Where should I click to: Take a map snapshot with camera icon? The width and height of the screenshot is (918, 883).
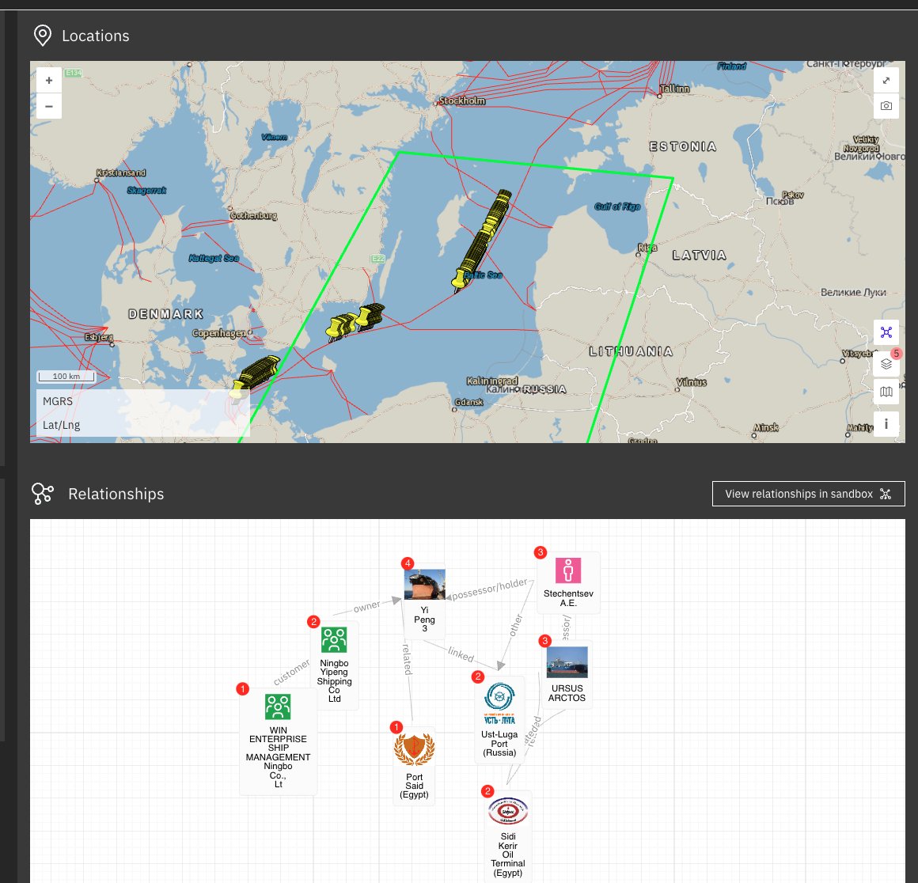click(886, 106)
